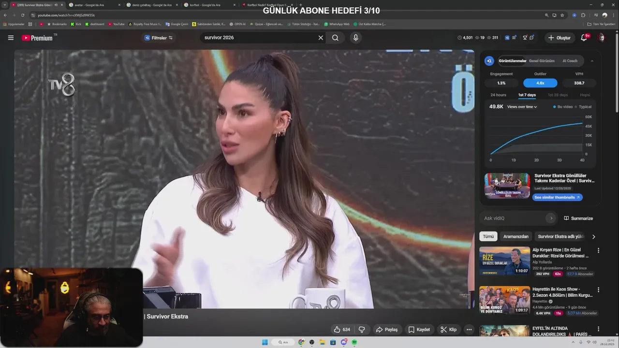Switch to the deniz çatalbaş browser tab
This screenshot has width=619, height=348.
(151, 5)
